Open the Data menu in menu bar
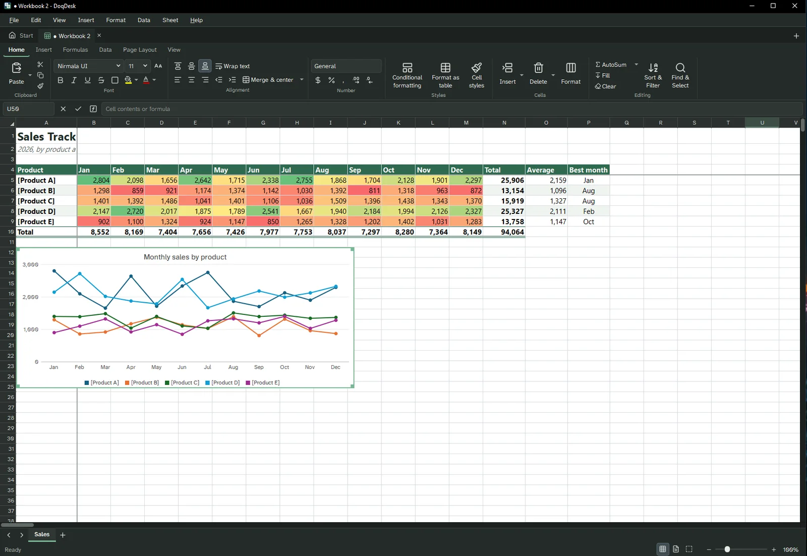This screenshot has height=556, width=807. pyautogui.click(x=144, y=20)
